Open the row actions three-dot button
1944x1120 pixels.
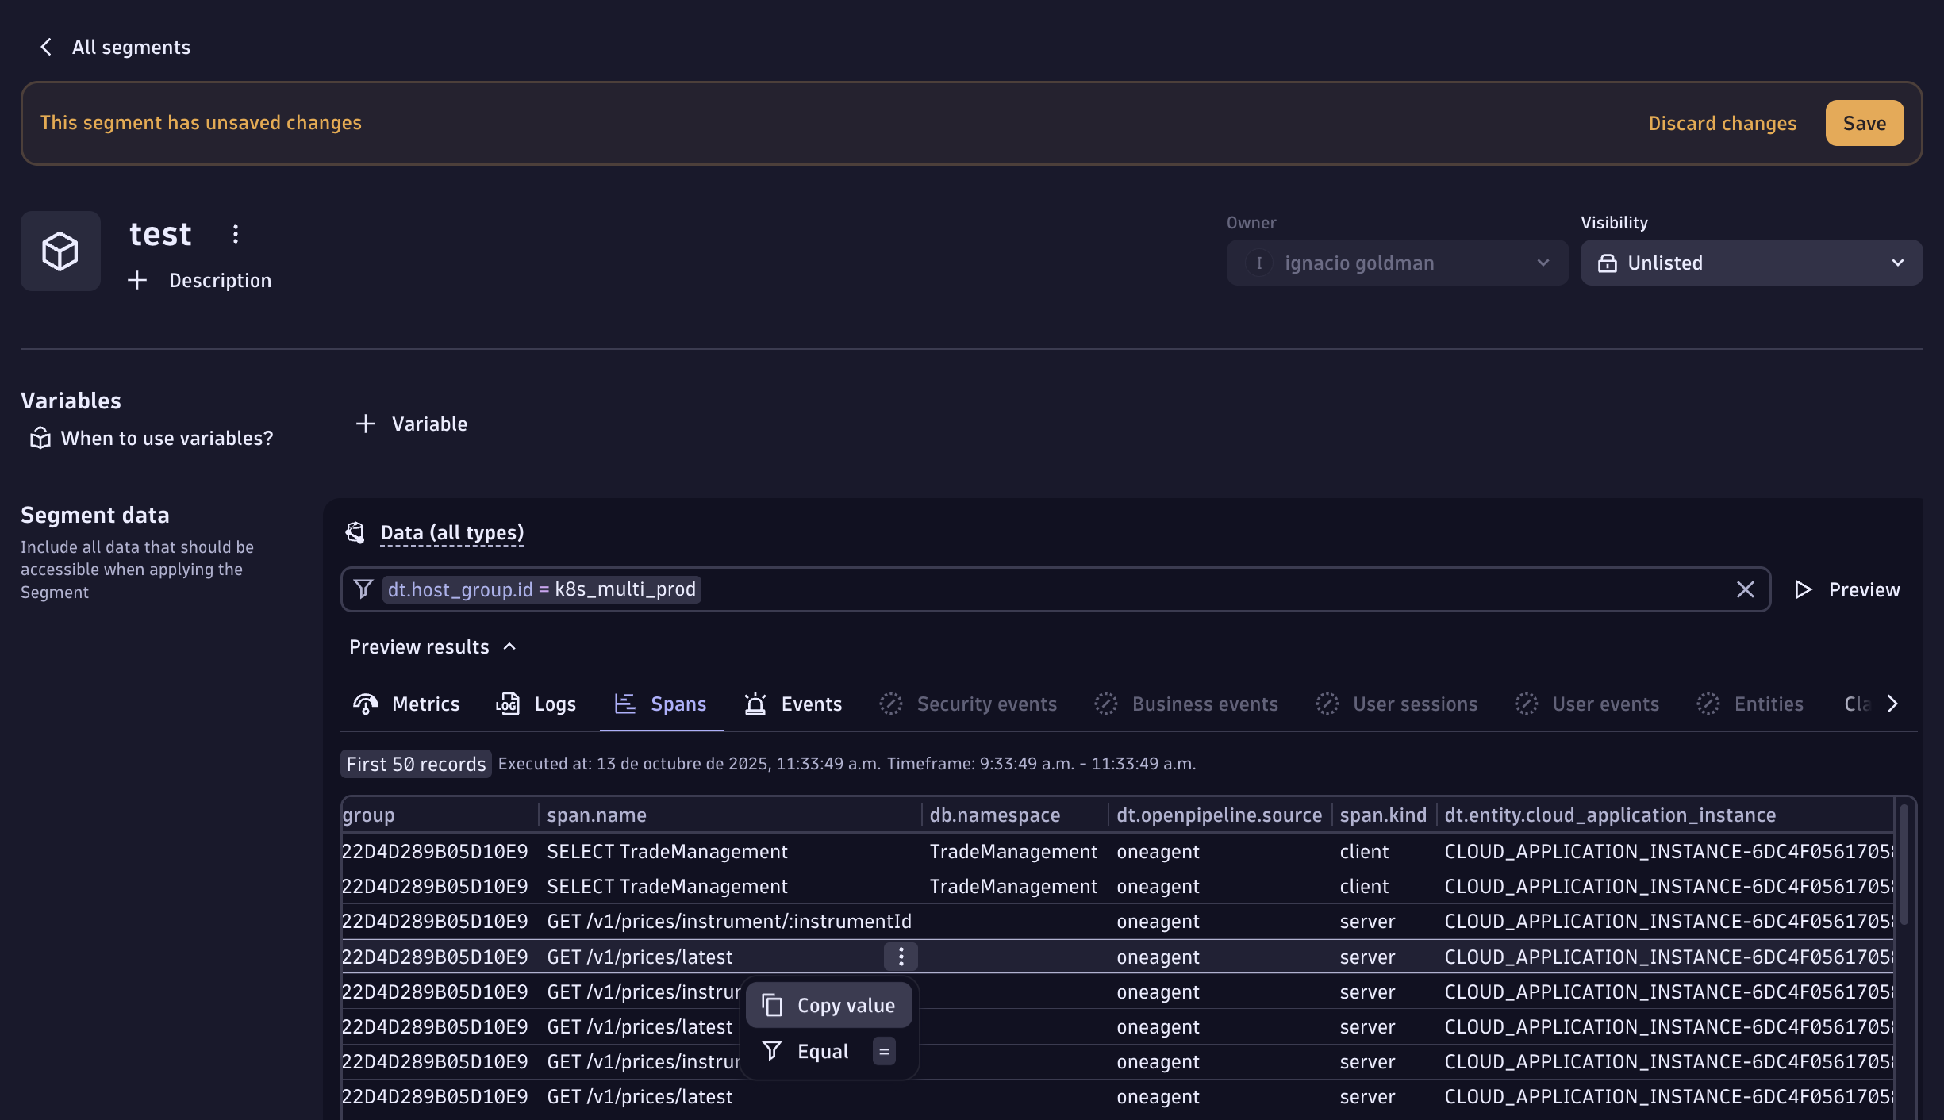901,957
